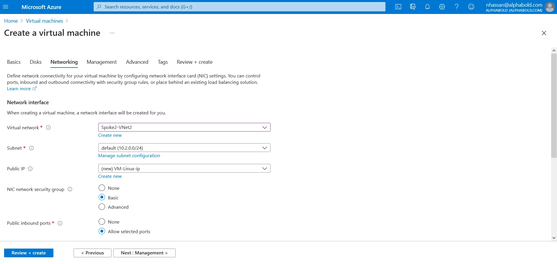Click the blue Review + create button
The image size is (557, 264).
tap(29, 253)
